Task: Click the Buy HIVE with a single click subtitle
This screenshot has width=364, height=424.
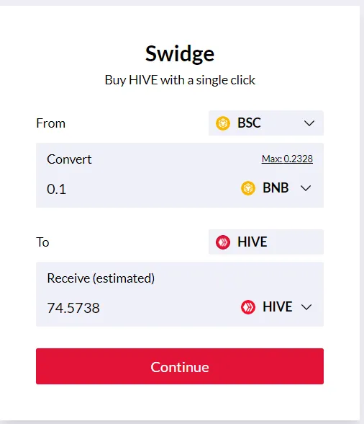Action: (x=180, y=80)
